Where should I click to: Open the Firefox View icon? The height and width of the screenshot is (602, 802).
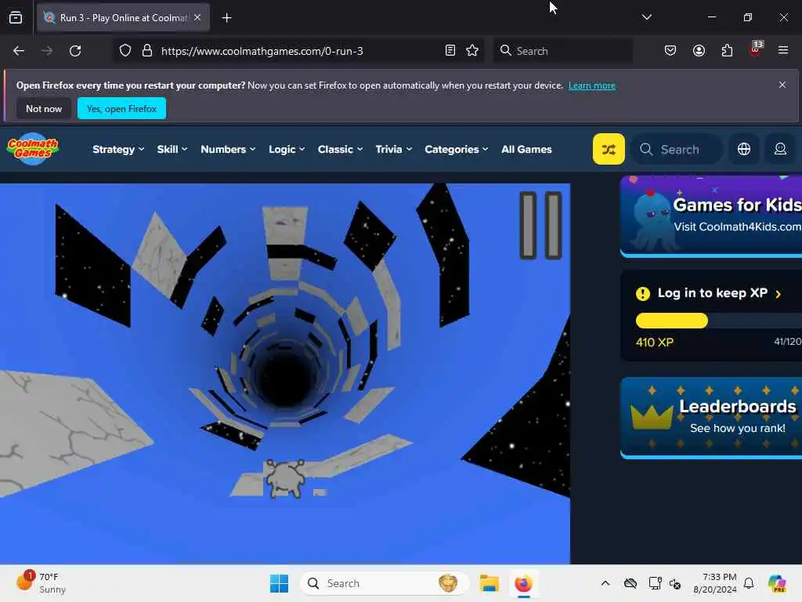click(16, 17)
